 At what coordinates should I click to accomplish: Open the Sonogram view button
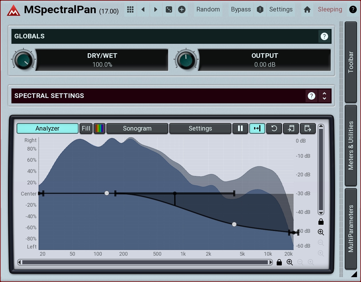point(137,129)
